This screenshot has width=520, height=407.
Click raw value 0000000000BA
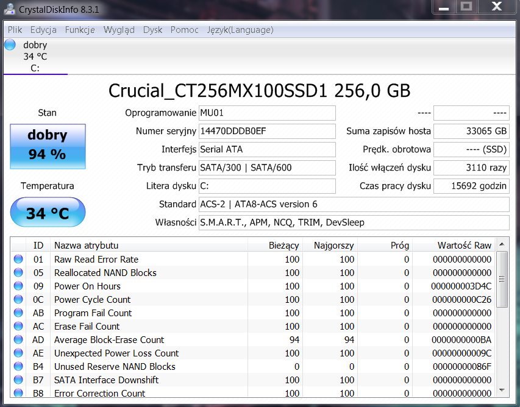point(461,340)
